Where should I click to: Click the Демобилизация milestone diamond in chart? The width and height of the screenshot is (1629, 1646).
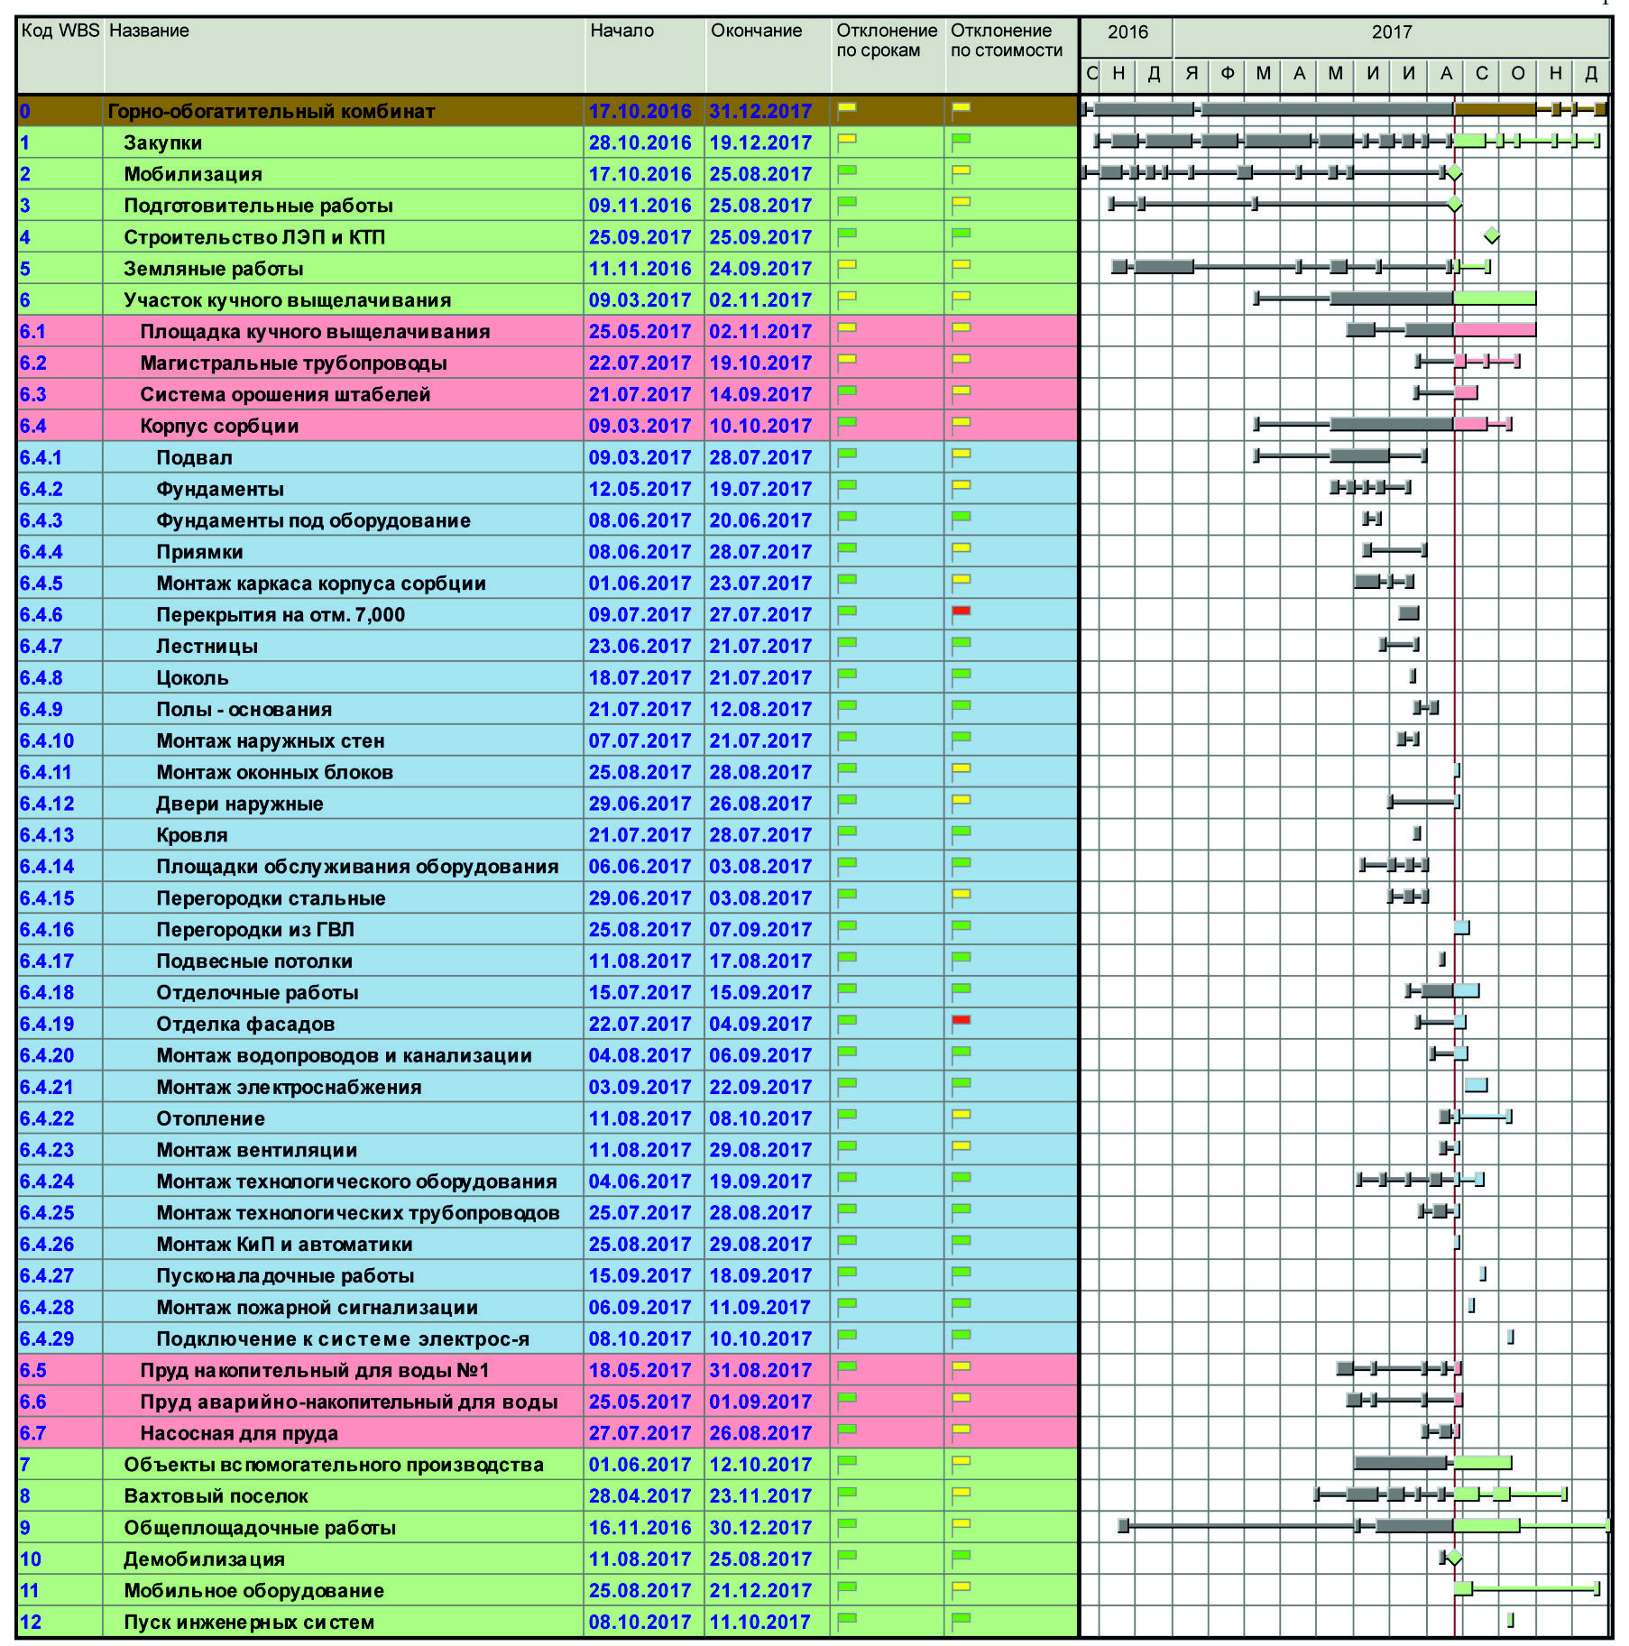pos(1453,1558)
